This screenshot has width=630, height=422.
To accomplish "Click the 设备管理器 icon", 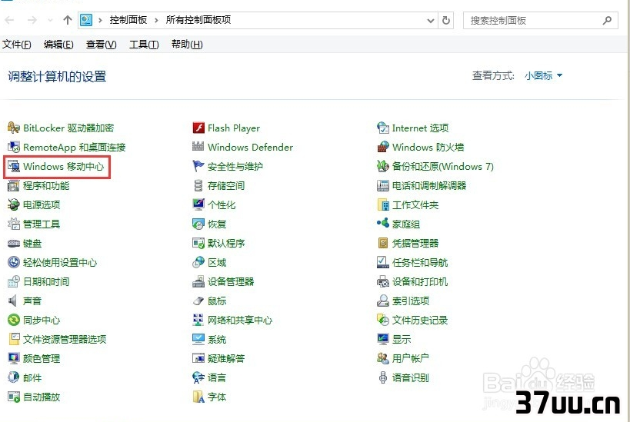I will coord(198,281).
